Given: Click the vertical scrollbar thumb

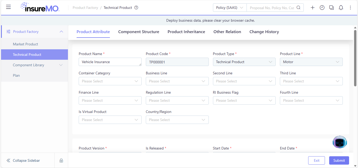Looking at the screenshot, I should tap(355, 58).
